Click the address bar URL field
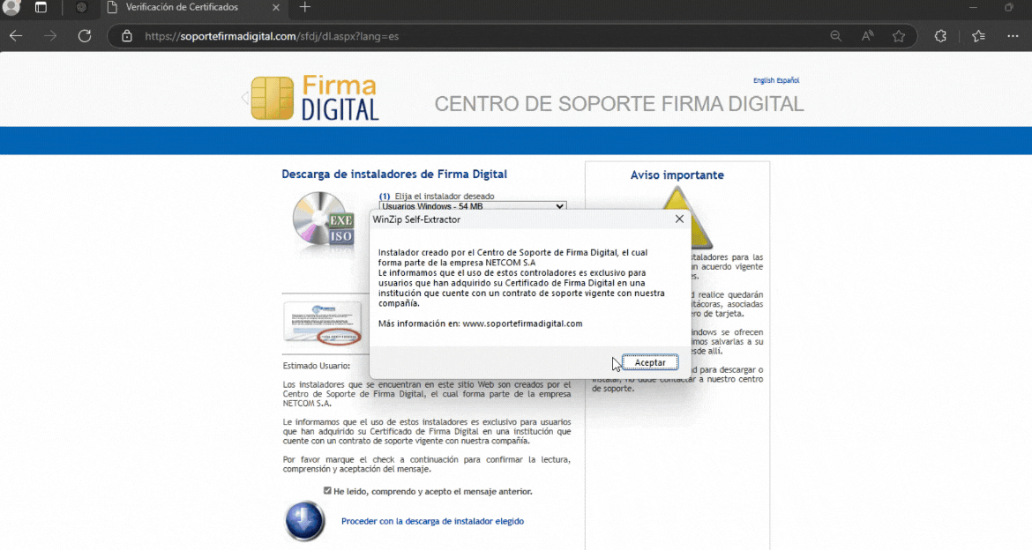The height and width of the screenshot is (550, 1032). 476,36
